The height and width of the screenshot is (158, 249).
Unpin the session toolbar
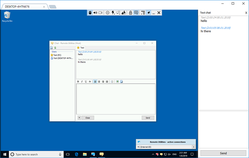[x=149, y=13]
